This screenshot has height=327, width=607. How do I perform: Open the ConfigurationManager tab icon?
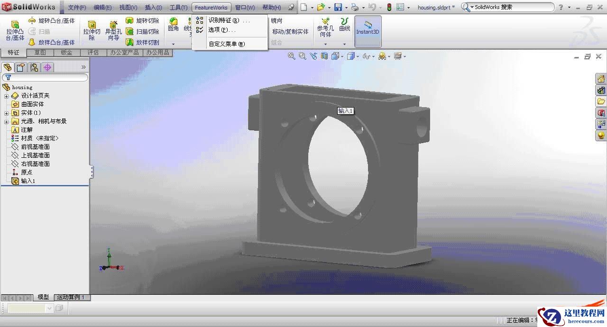click(34, 67)
